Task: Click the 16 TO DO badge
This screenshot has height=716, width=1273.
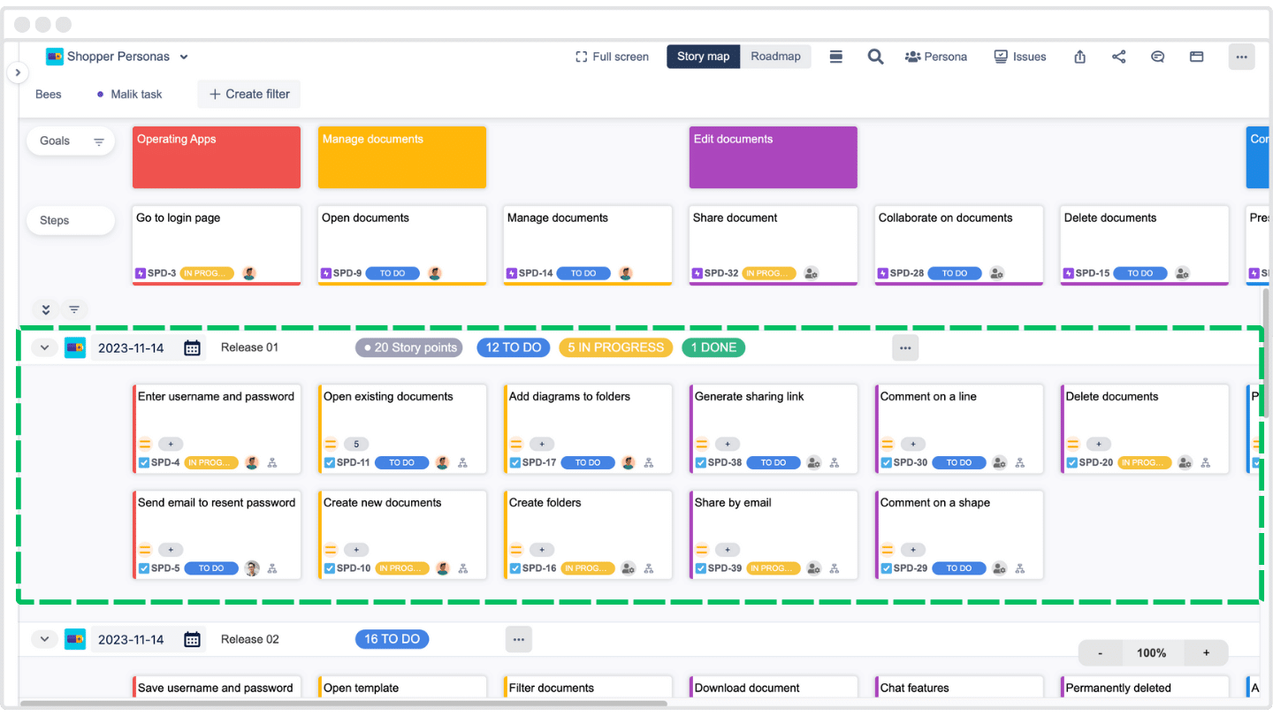Action: point(393,639)
